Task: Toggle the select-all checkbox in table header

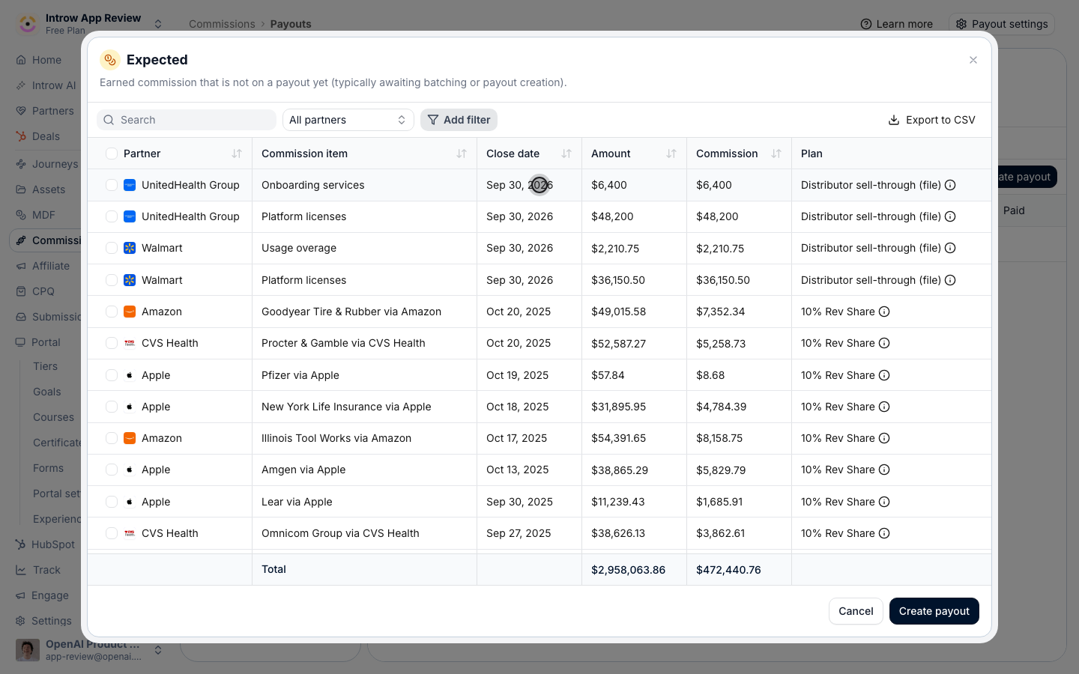Action: pyautogui.click(x=112, y=154)
